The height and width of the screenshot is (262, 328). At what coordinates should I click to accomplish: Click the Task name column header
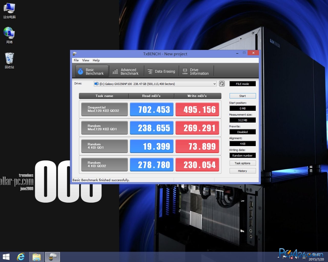click(x=104, y=96)
